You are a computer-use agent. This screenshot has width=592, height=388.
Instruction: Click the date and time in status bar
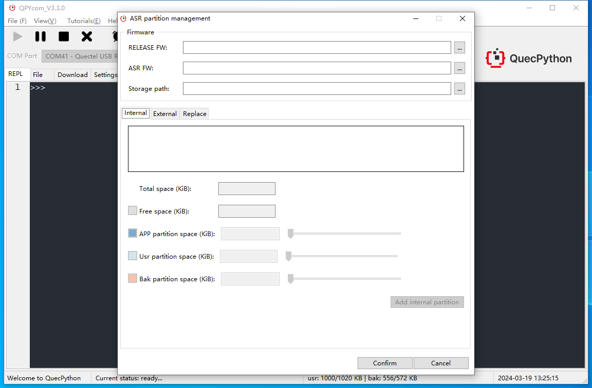(x=528, y=378)
